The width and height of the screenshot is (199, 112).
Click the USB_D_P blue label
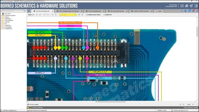pos(70,29)
